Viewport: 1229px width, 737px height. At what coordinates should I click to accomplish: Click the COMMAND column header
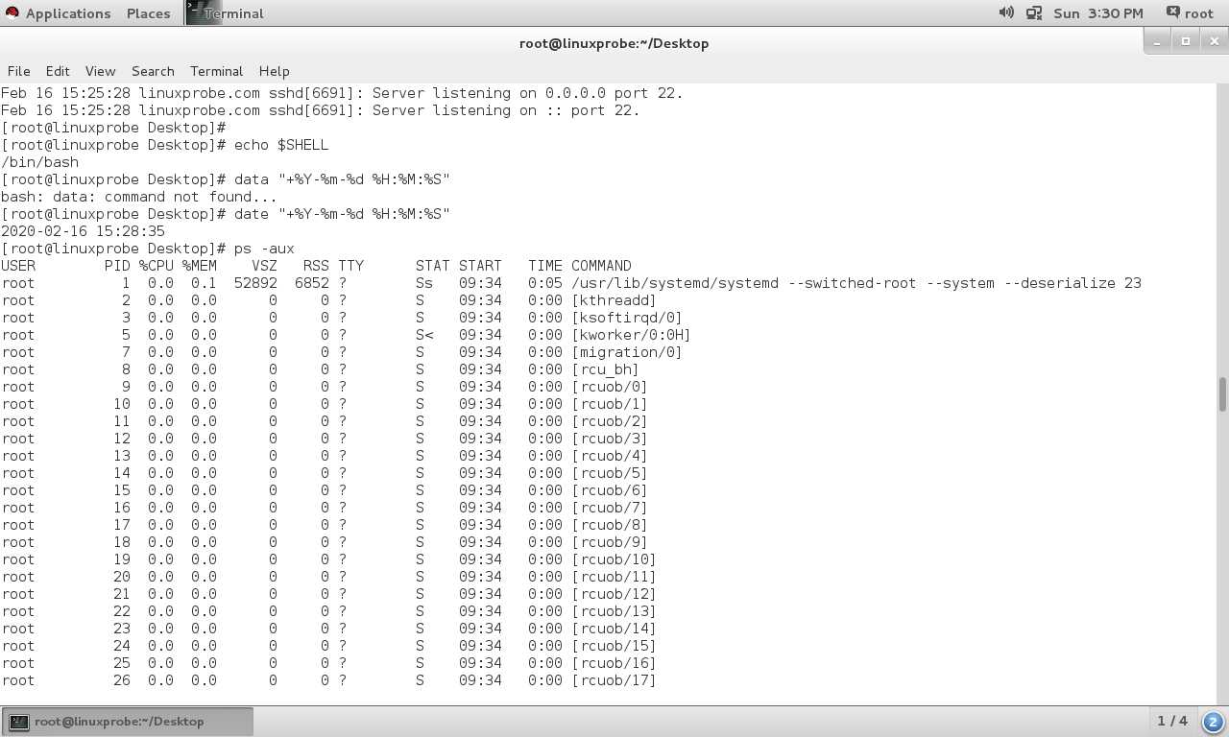pyautogui.click(x=602, y=266)
